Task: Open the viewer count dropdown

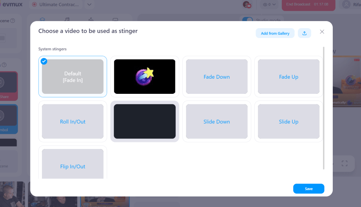Action: (269, 4)
